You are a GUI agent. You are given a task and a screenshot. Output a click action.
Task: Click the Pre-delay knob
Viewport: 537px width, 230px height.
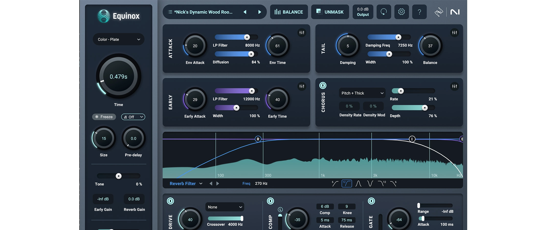pos(133,138)
